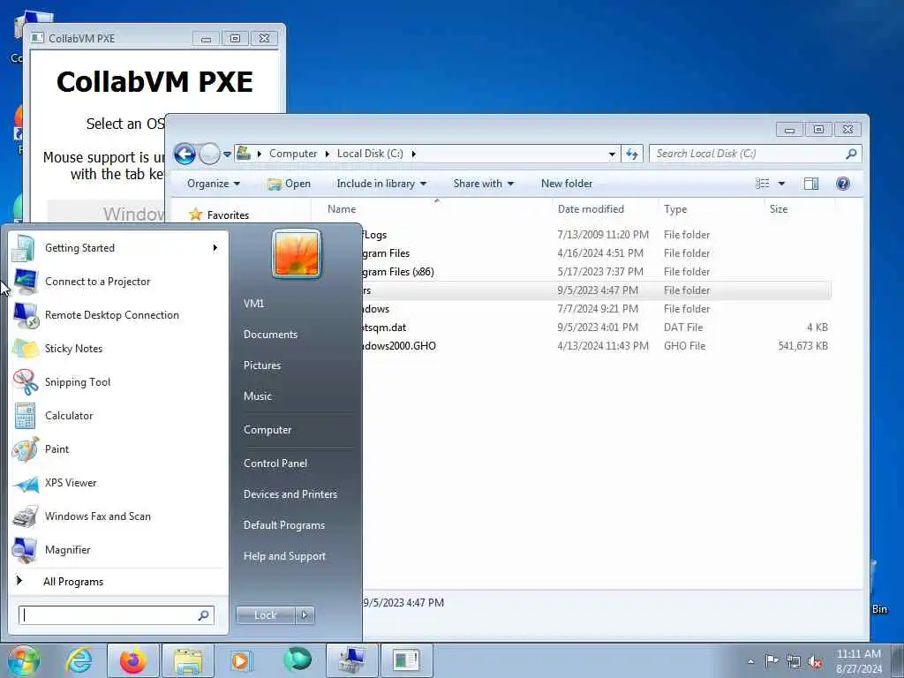Click the taskbar clock showing 11:11 AM
This screenshot has width=904, height=678.
pos(859,661)
